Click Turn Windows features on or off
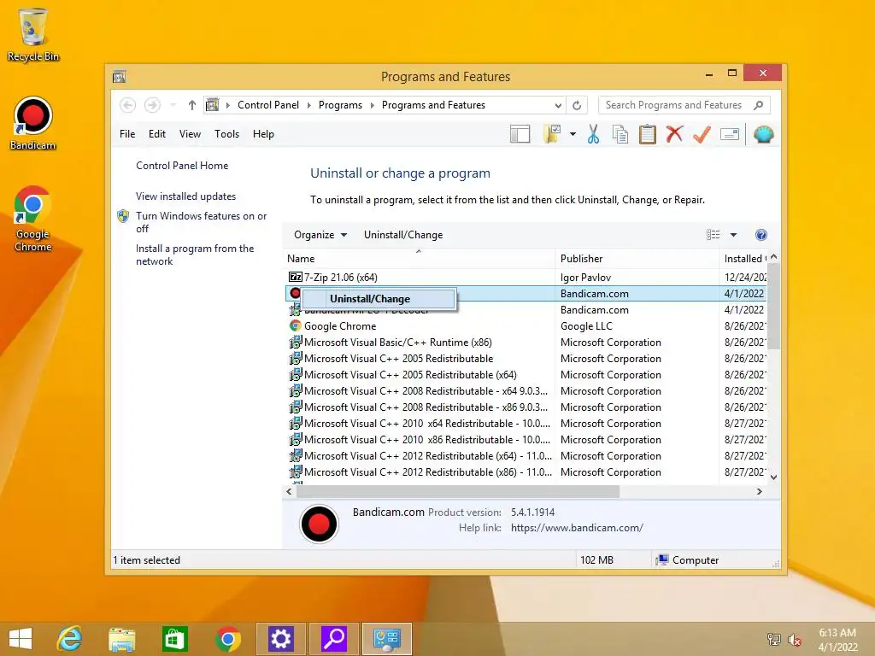Image resolution: width=875 pixels, height=656 pixels. coord(201,222)
